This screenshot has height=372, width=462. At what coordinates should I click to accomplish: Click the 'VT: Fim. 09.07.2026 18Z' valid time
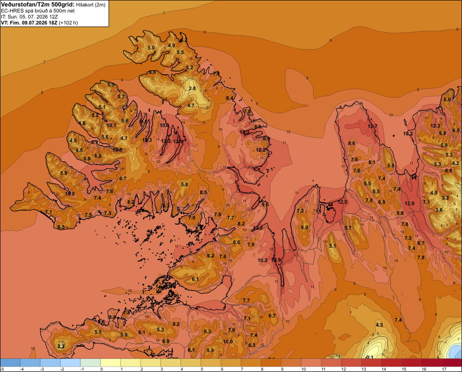29,23
